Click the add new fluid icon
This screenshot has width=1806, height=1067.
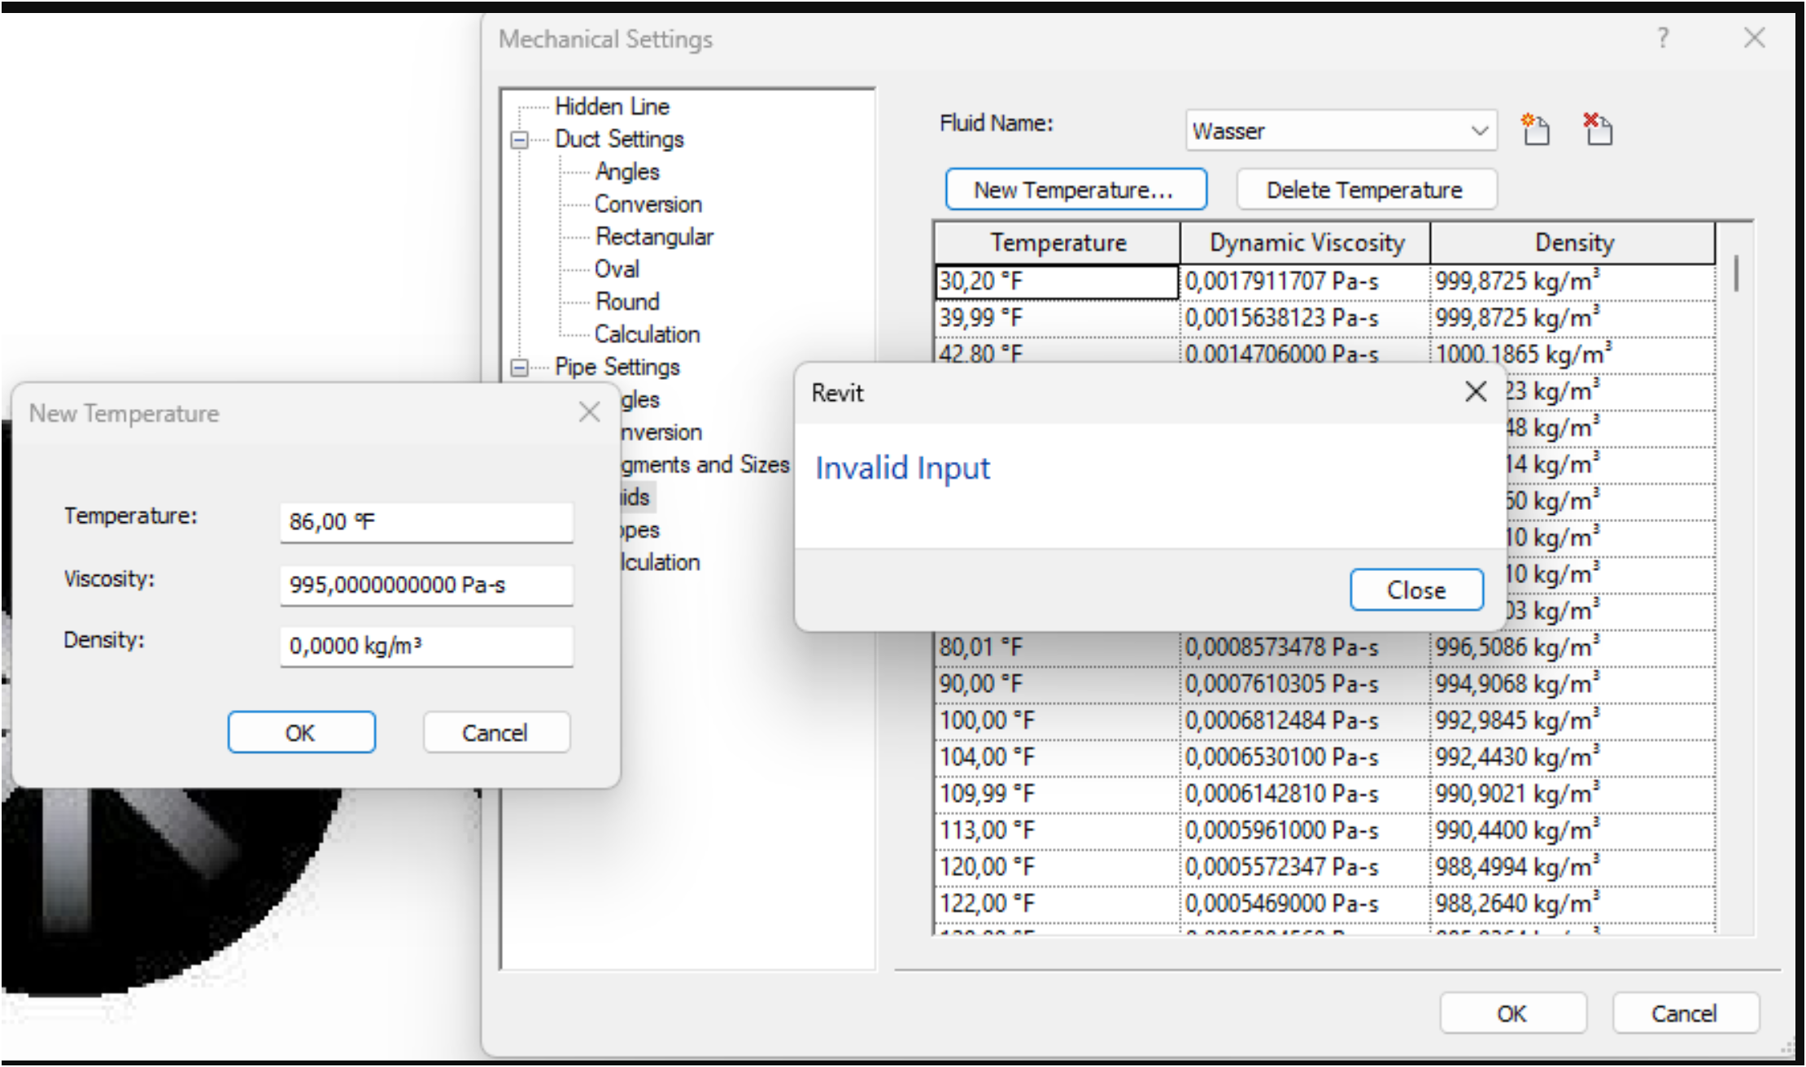pyautogui.click(x=1535, y=130)
